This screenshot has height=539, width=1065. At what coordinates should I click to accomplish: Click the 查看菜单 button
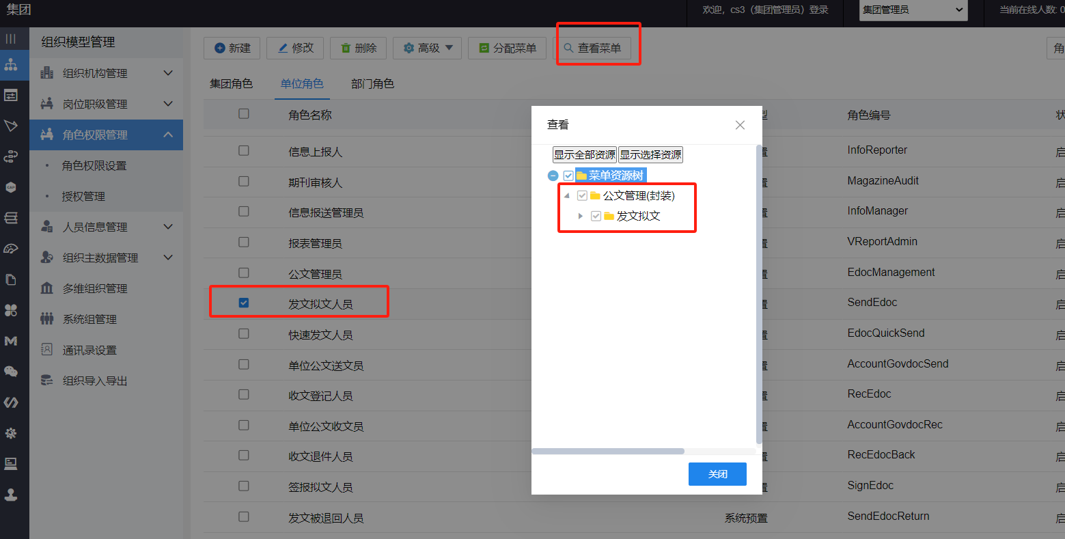pos(592,48)
